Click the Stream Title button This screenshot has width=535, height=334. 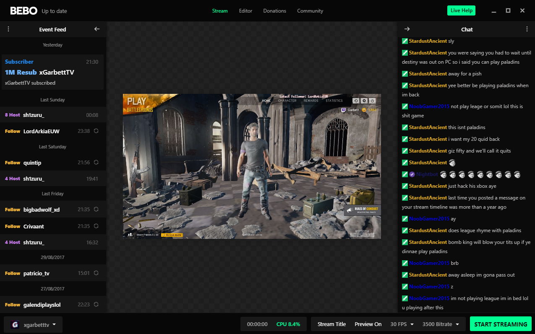(x=332, y=324)
